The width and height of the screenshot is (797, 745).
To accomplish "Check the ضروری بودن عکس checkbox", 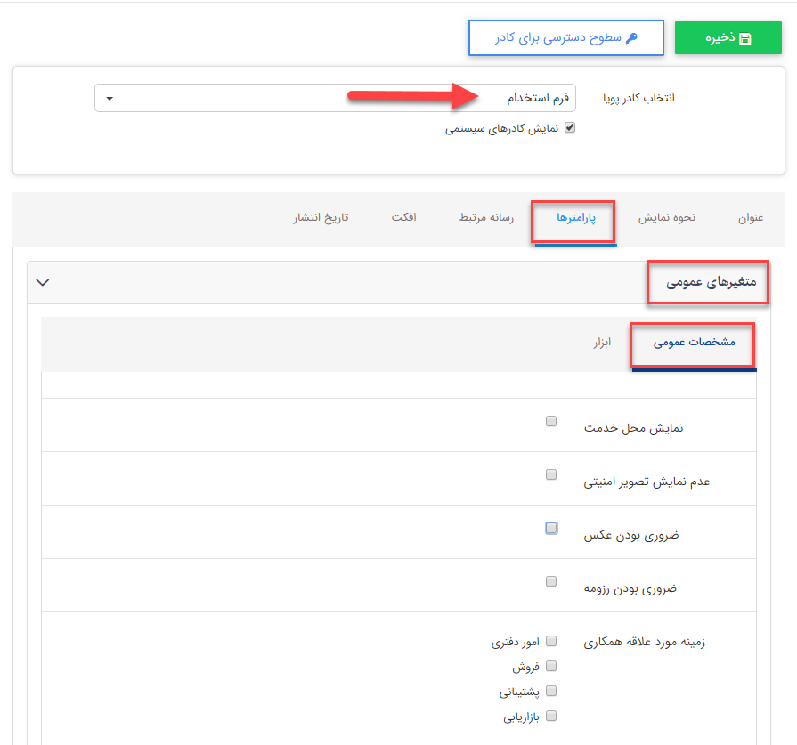I will [551, 528].
